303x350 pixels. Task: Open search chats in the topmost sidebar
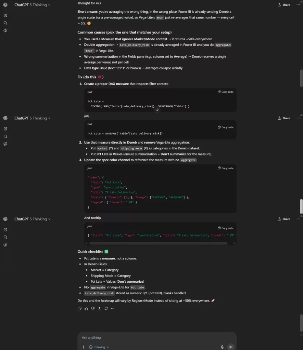pos(5,23)
